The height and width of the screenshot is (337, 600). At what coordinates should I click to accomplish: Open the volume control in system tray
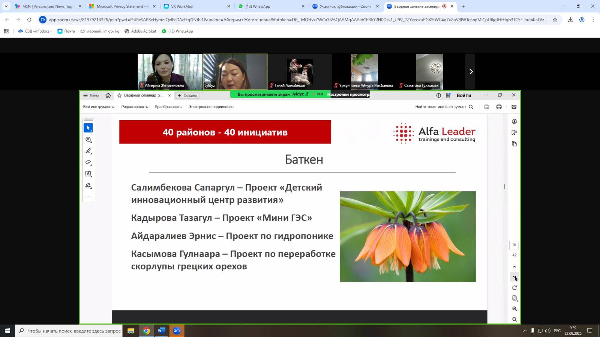[547, 331]
